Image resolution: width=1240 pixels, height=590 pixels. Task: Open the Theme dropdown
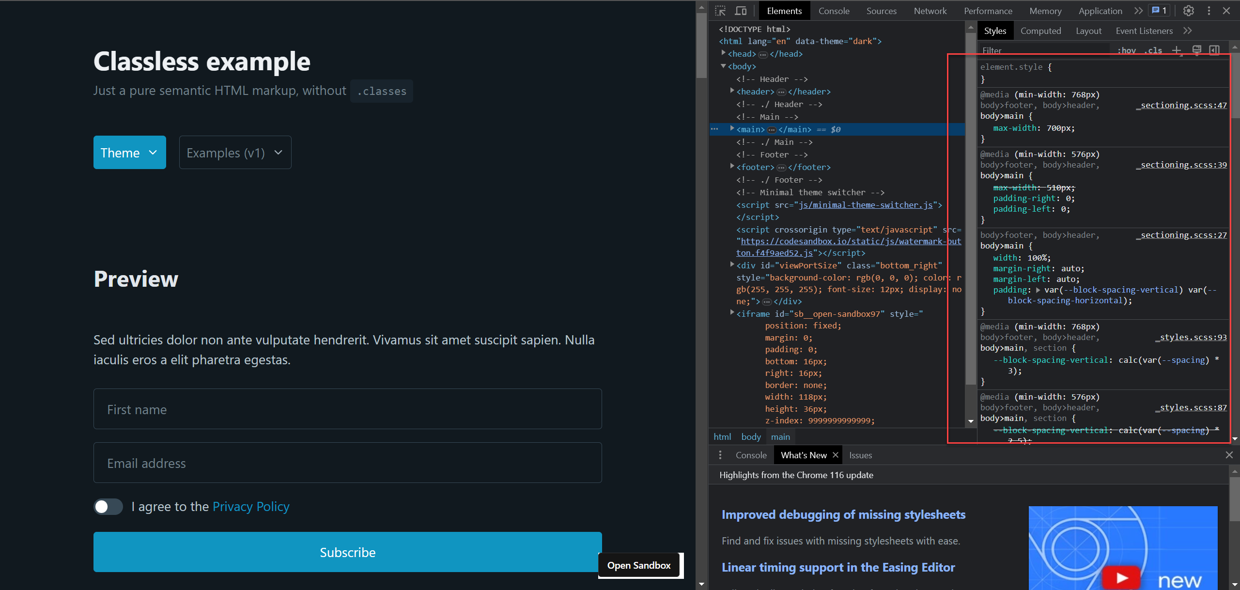pos(129,152)
